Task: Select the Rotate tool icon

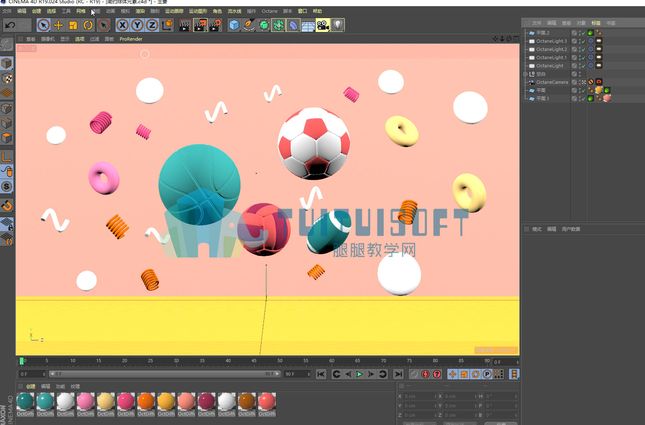Action: (88, 25)
